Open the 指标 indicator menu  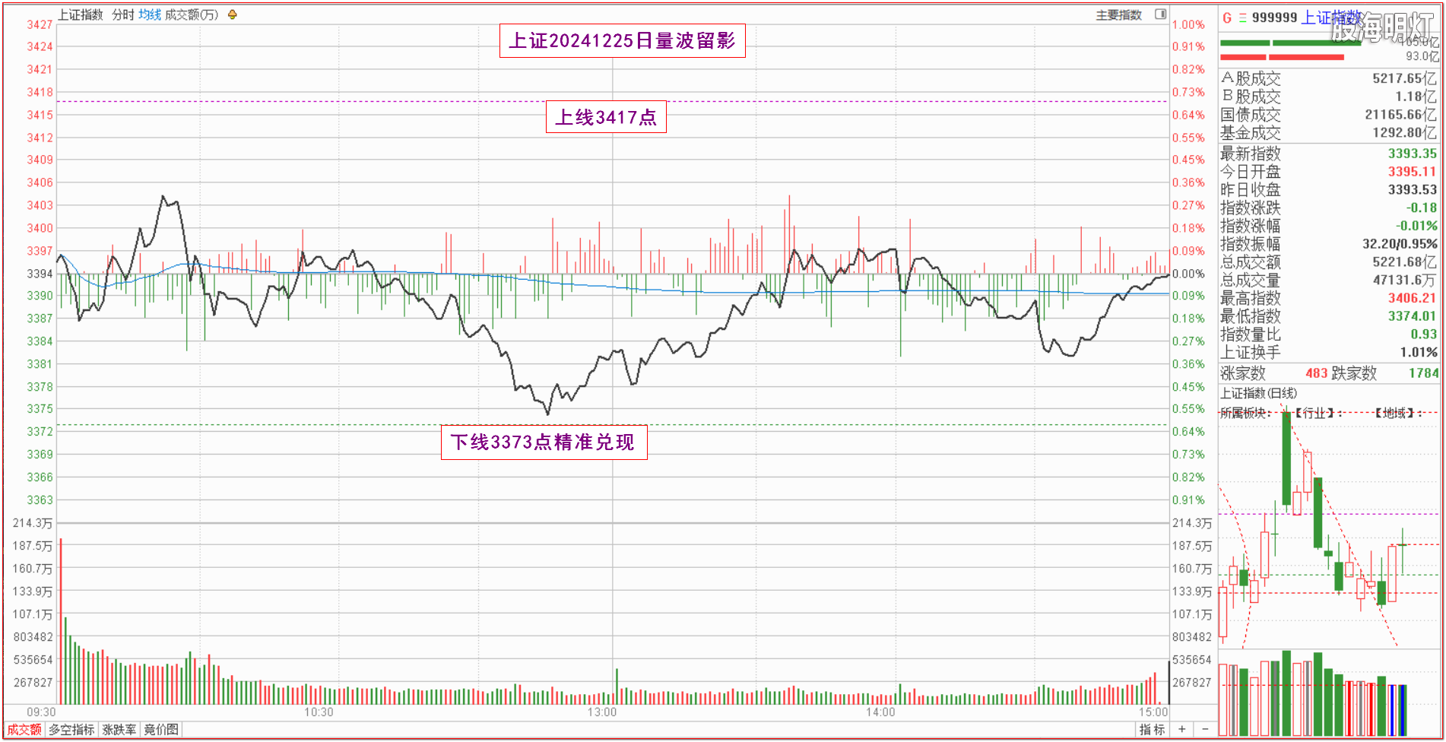(1152, 730)
